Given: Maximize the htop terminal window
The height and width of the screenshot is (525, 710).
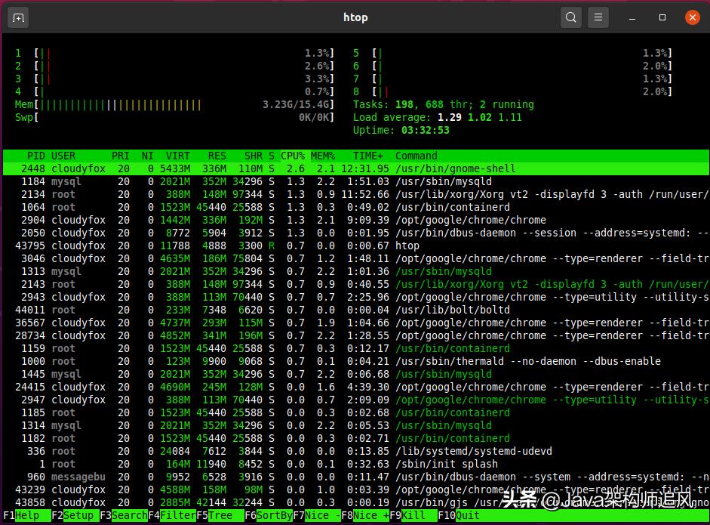Looking at the screenshot, I should click(662, 17).
